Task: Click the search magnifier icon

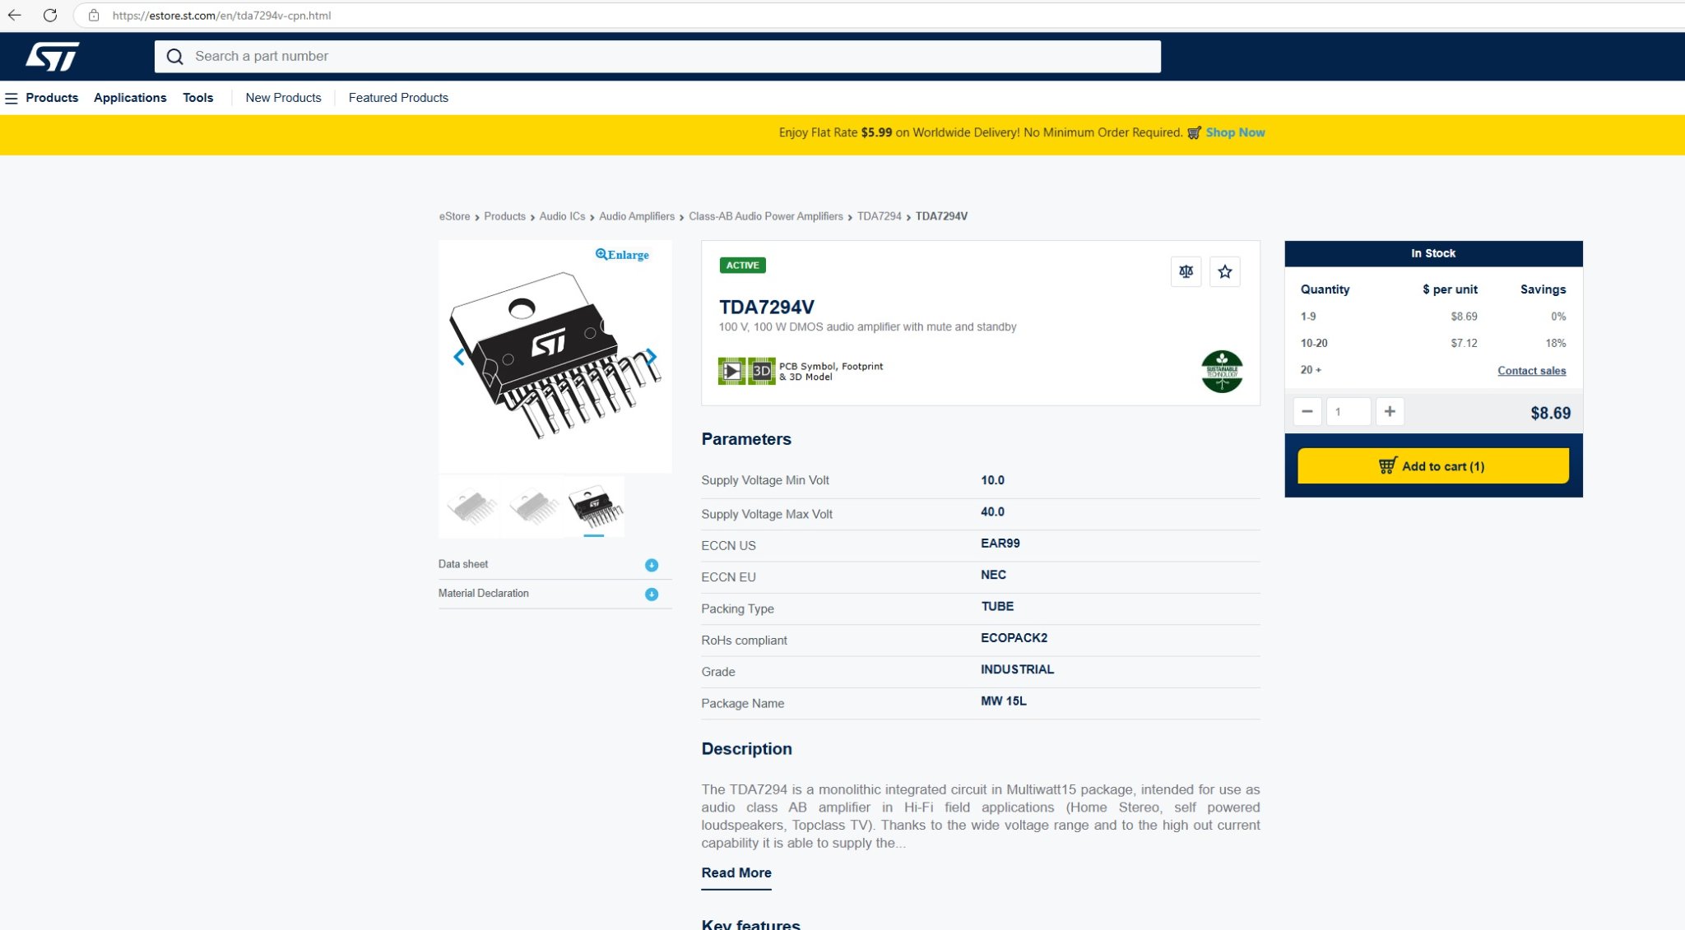Action: pos(174,57)
